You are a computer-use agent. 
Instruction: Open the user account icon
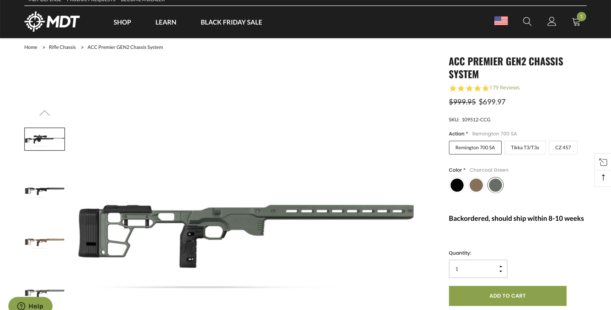552,21
